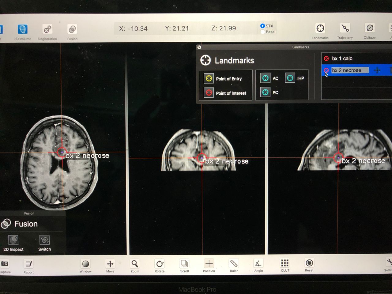Select the 'bx 1 calc' landmark row
This screenshot has height=294, width=392.
[x=356, y=58]
